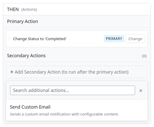Click the drag handle beside Change Status
Screen dimensions: 154x127
(9, 39)
